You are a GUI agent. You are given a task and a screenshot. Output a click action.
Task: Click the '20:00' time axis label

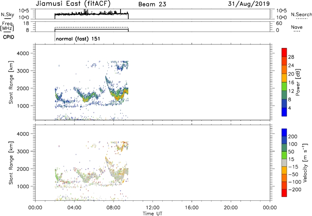(230, 208)
